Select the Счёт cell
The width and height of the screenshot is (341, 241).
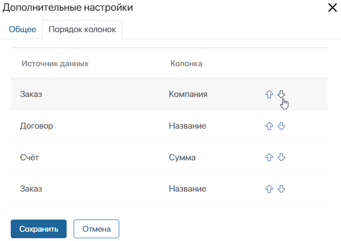click(x=29, y=157)
